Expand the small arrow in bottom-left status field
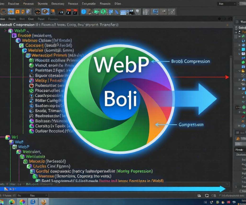 tap(46, 196)
